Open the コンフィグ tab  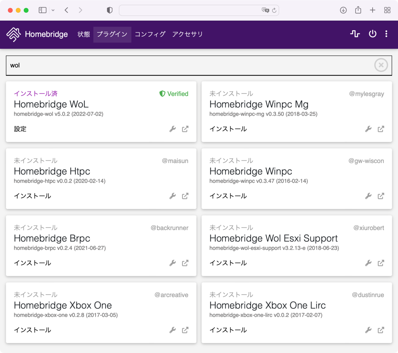click(x=150, y=34)
